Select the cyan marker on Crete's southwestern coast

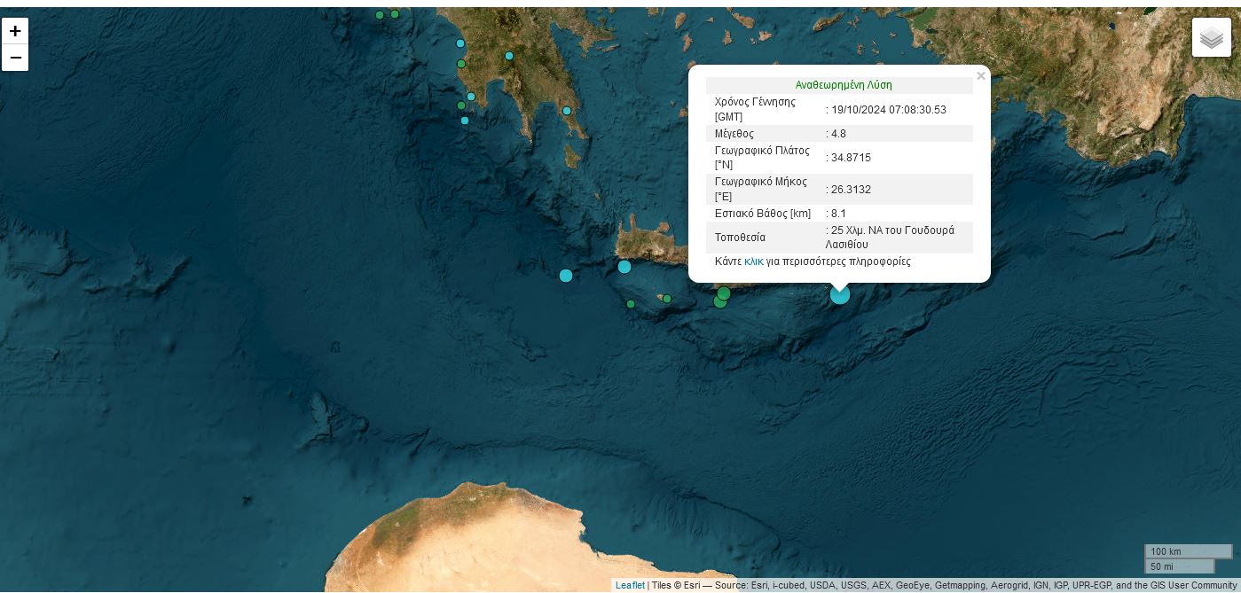(x=624, y=267)
